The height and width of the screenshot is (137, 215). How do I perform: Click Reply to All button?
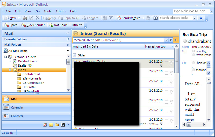click(69, 18)
